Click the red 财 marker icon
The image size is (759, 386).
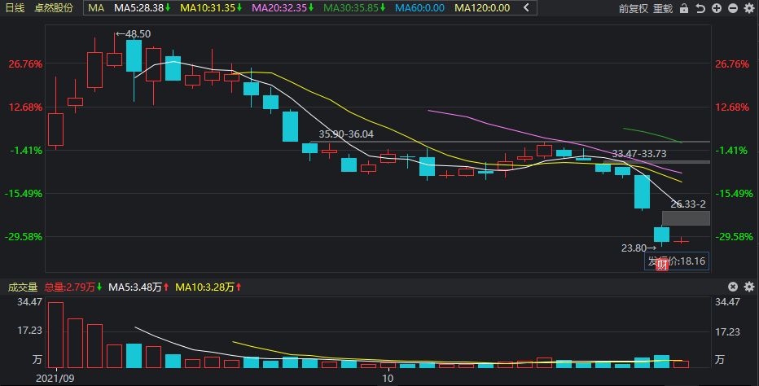[x=661, y=262]
